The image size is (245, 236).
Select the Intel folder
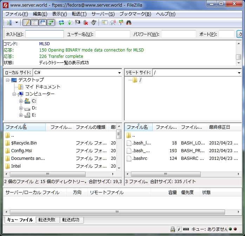click(16, 166)
